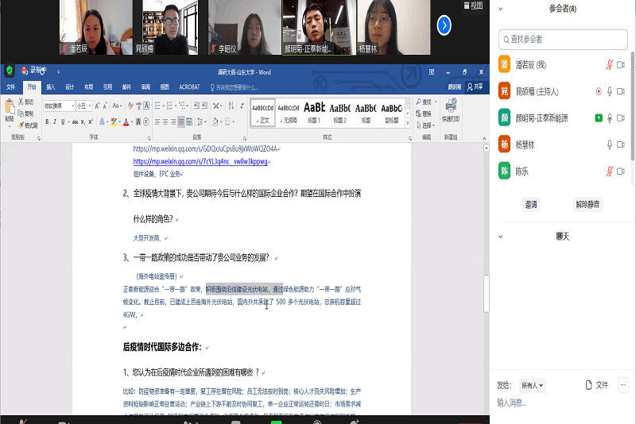Apply superscript with the X² icon

91,121
